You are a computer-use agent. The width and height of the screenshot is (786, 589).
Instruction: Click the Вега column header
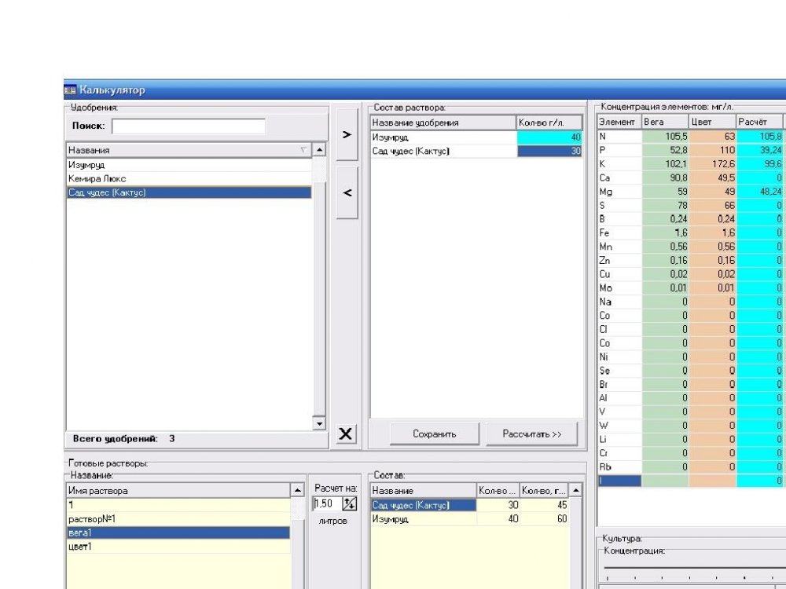pyautogui.click(x=665, y=122)
